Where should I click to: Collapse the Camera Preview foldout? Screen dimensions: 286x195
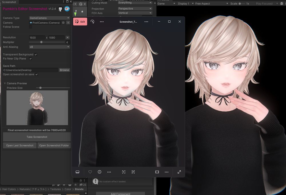coord(5,83)
